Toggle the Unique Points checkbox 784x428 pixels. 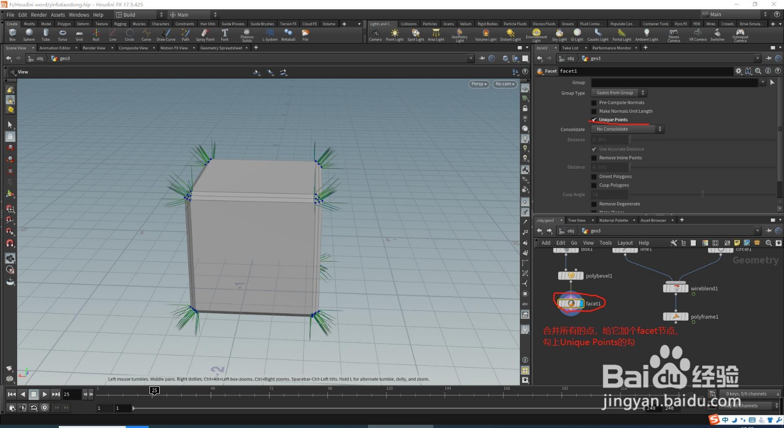[x=594, y=120]
